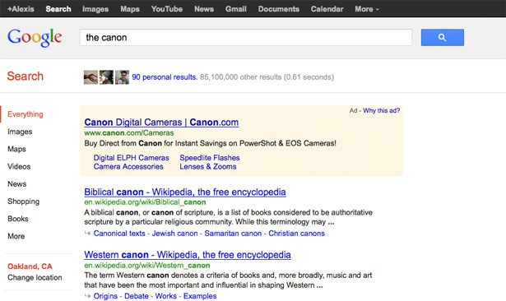The image size is (506, 301).
Task: Click the www.canon.com/Cameras green URL
Action: point(129,133)
